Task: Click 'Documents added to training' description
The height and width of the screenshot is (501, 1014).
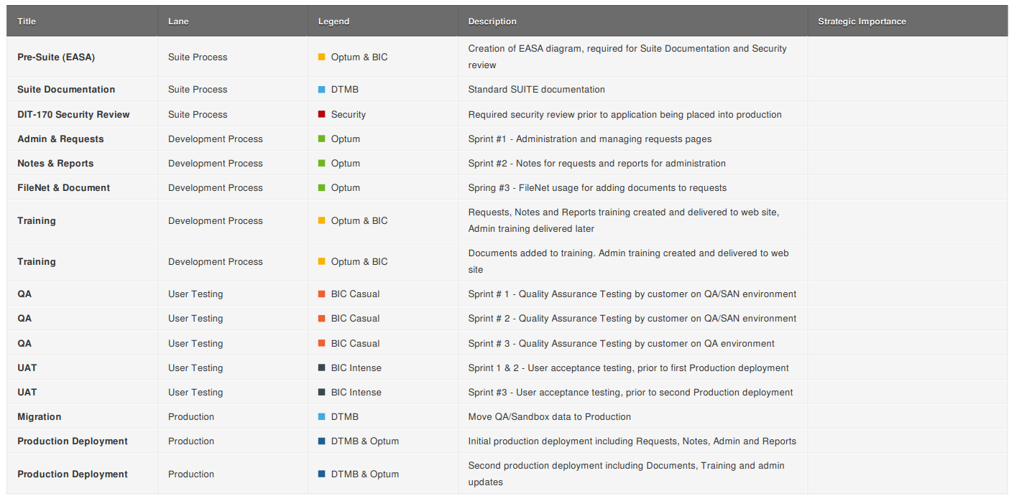Action: pyautogui.click(x=629, y=261)
